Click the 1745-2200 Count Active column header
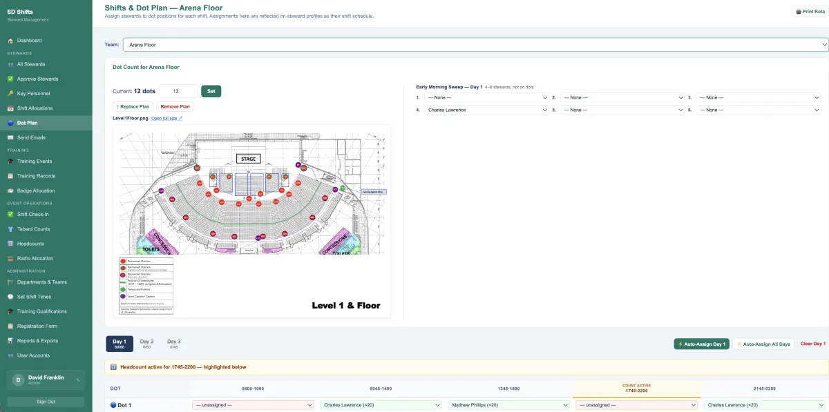829x412 pixels. coord(637,389)
